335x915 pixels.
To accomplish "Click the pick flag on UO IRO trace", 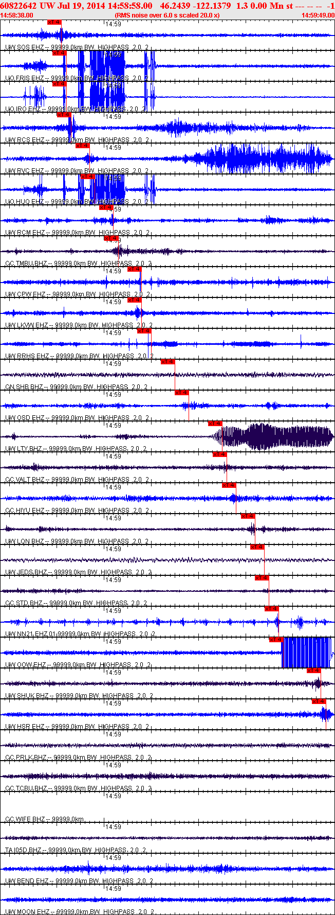I will click(60, 84).
